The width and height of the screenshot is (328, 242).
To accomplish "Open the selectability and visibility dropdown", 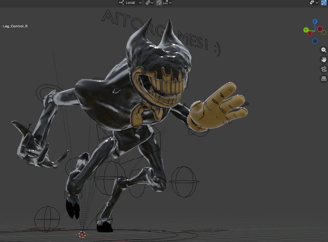I will pos(314,3).
